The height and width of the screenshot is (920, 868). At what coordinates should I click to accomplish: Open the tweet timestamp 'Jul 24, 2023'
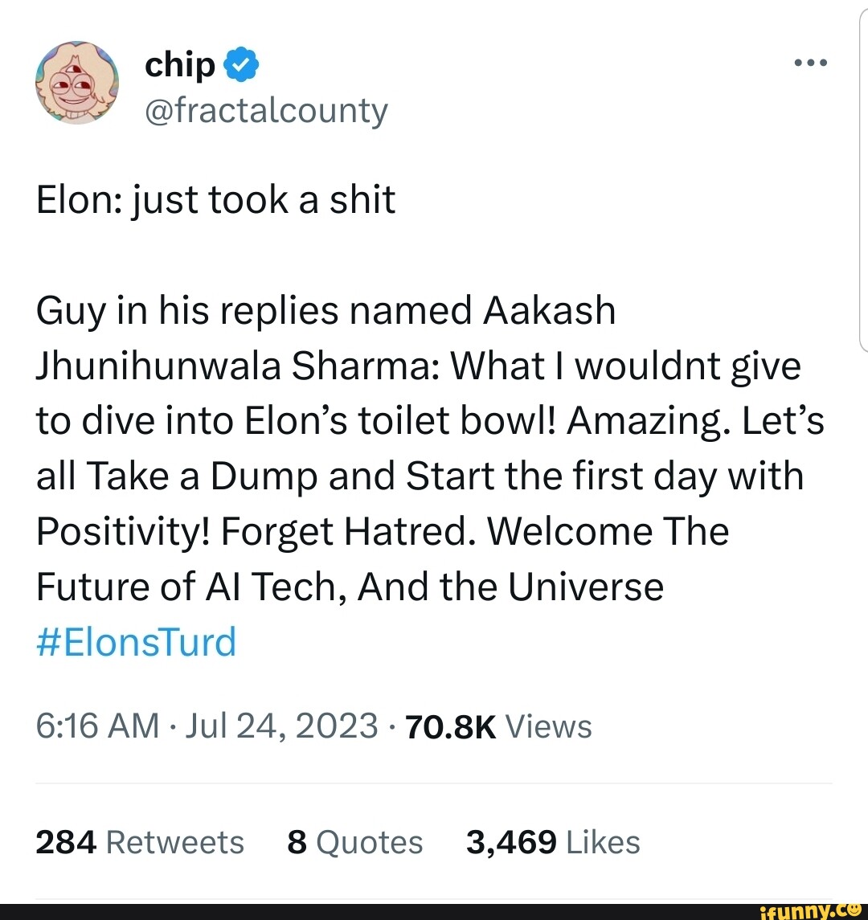282,726
